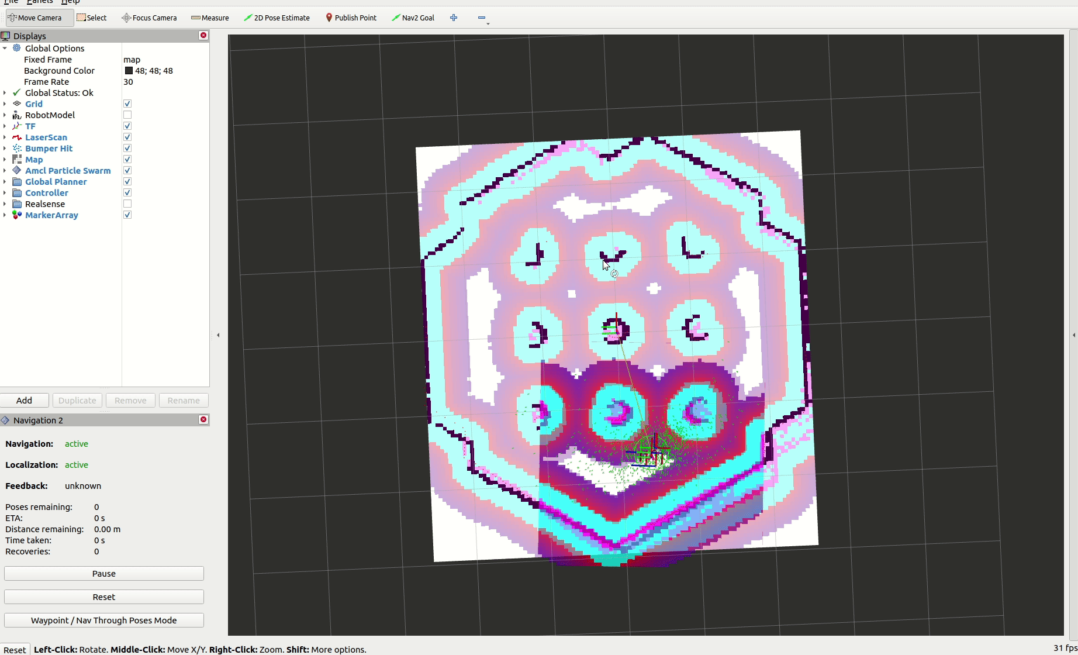Click the Map display icon

pos(17,159)
